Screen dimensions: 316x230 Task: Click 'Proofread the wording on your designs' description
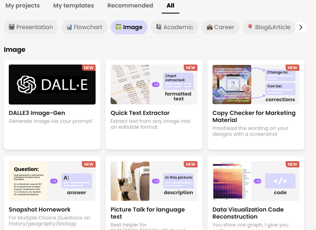pyautogui.click(x=250, y=131)
